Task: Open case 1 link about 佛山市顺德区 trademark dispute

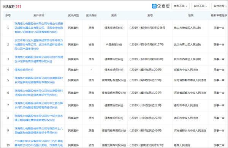Action: pyautogui.click(x=39, y=28)
